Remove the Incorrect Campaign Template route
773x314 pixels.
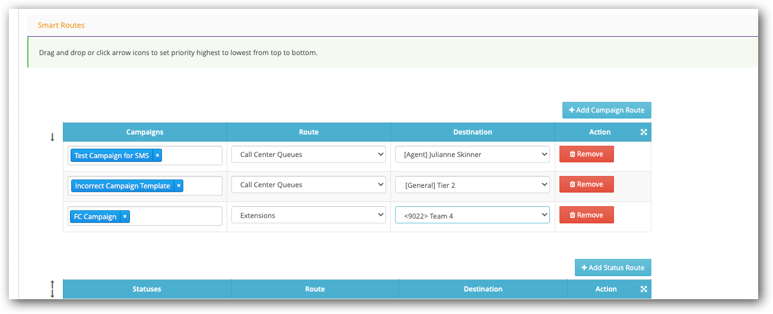pyautogui.click(x=586, y=184)
